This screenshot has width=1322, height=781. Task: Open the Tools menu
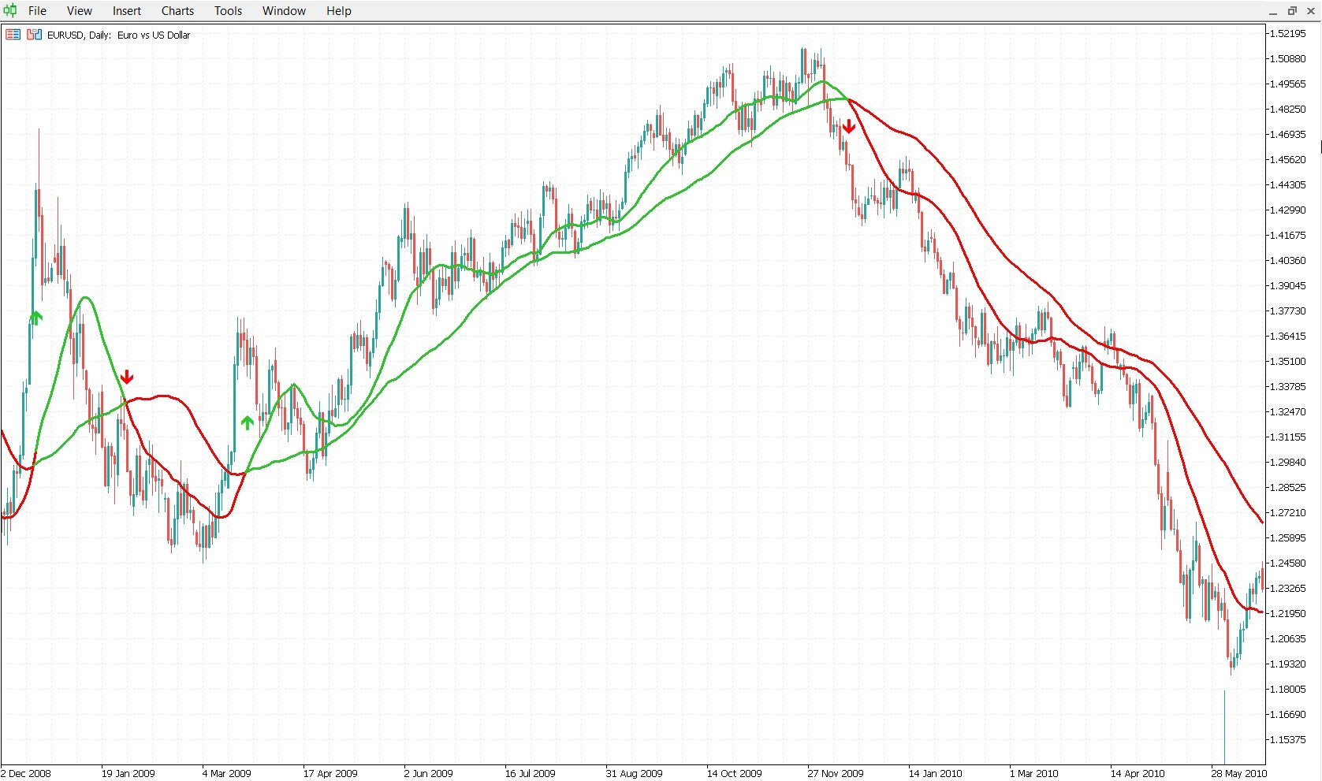coord(228,11)
